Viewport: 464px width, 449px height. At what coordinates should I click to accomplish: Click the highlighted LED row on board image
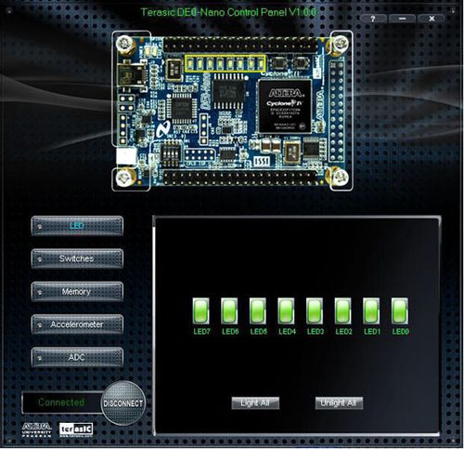(226, 63)
